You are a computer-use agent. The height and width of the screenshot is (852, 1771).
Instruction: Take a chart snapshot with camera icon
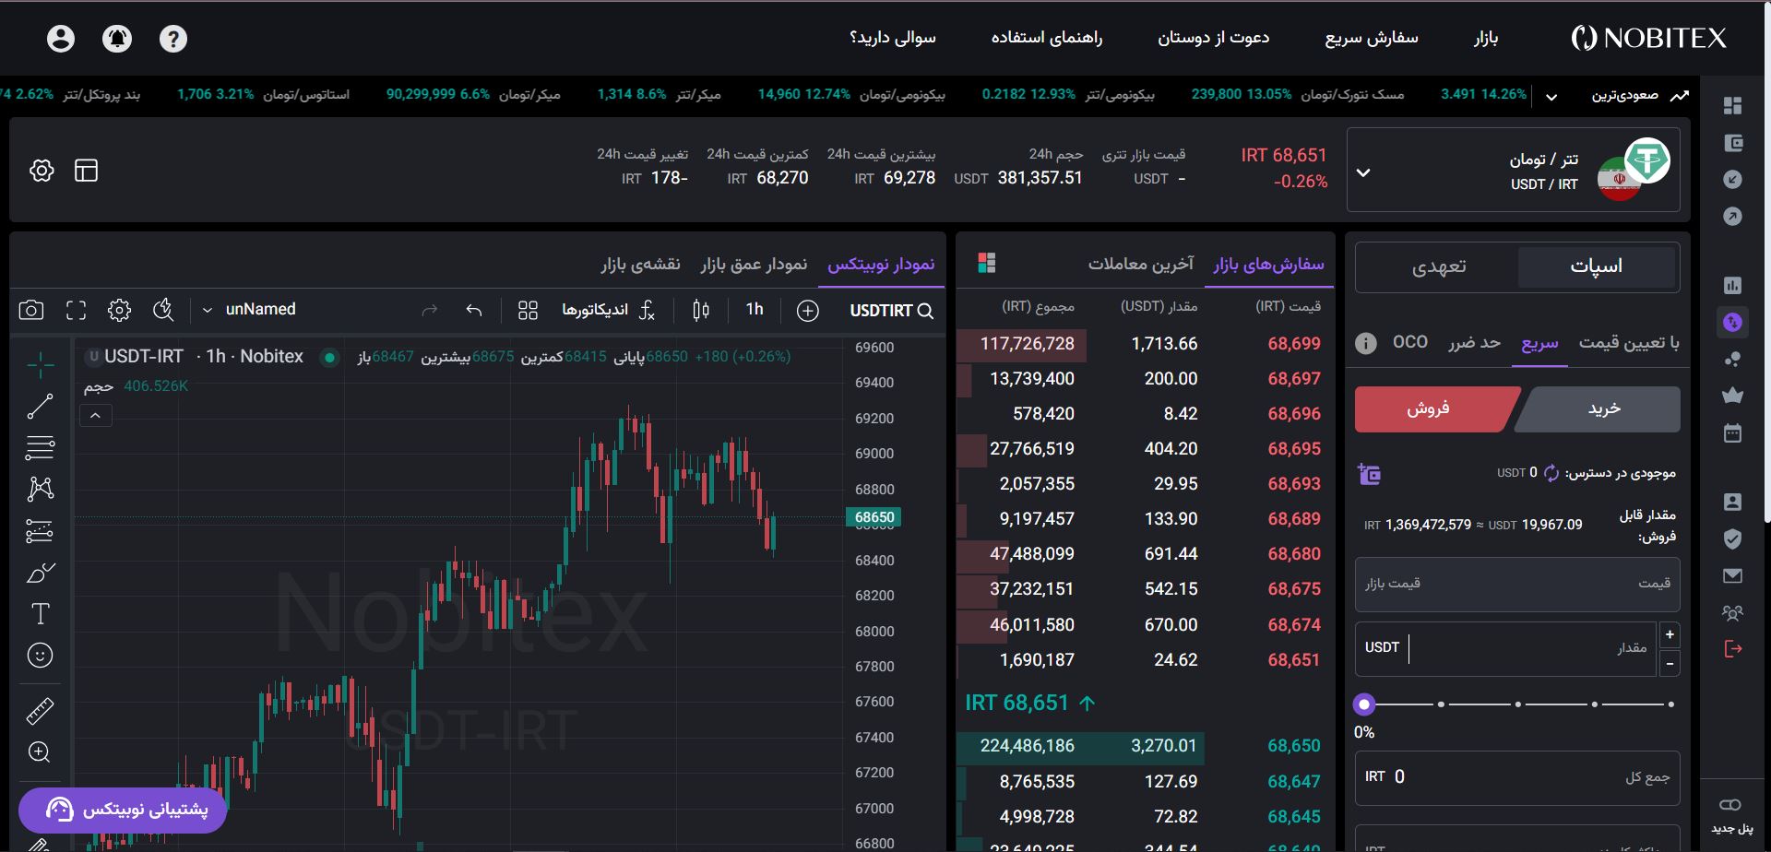tap(31, 310)
